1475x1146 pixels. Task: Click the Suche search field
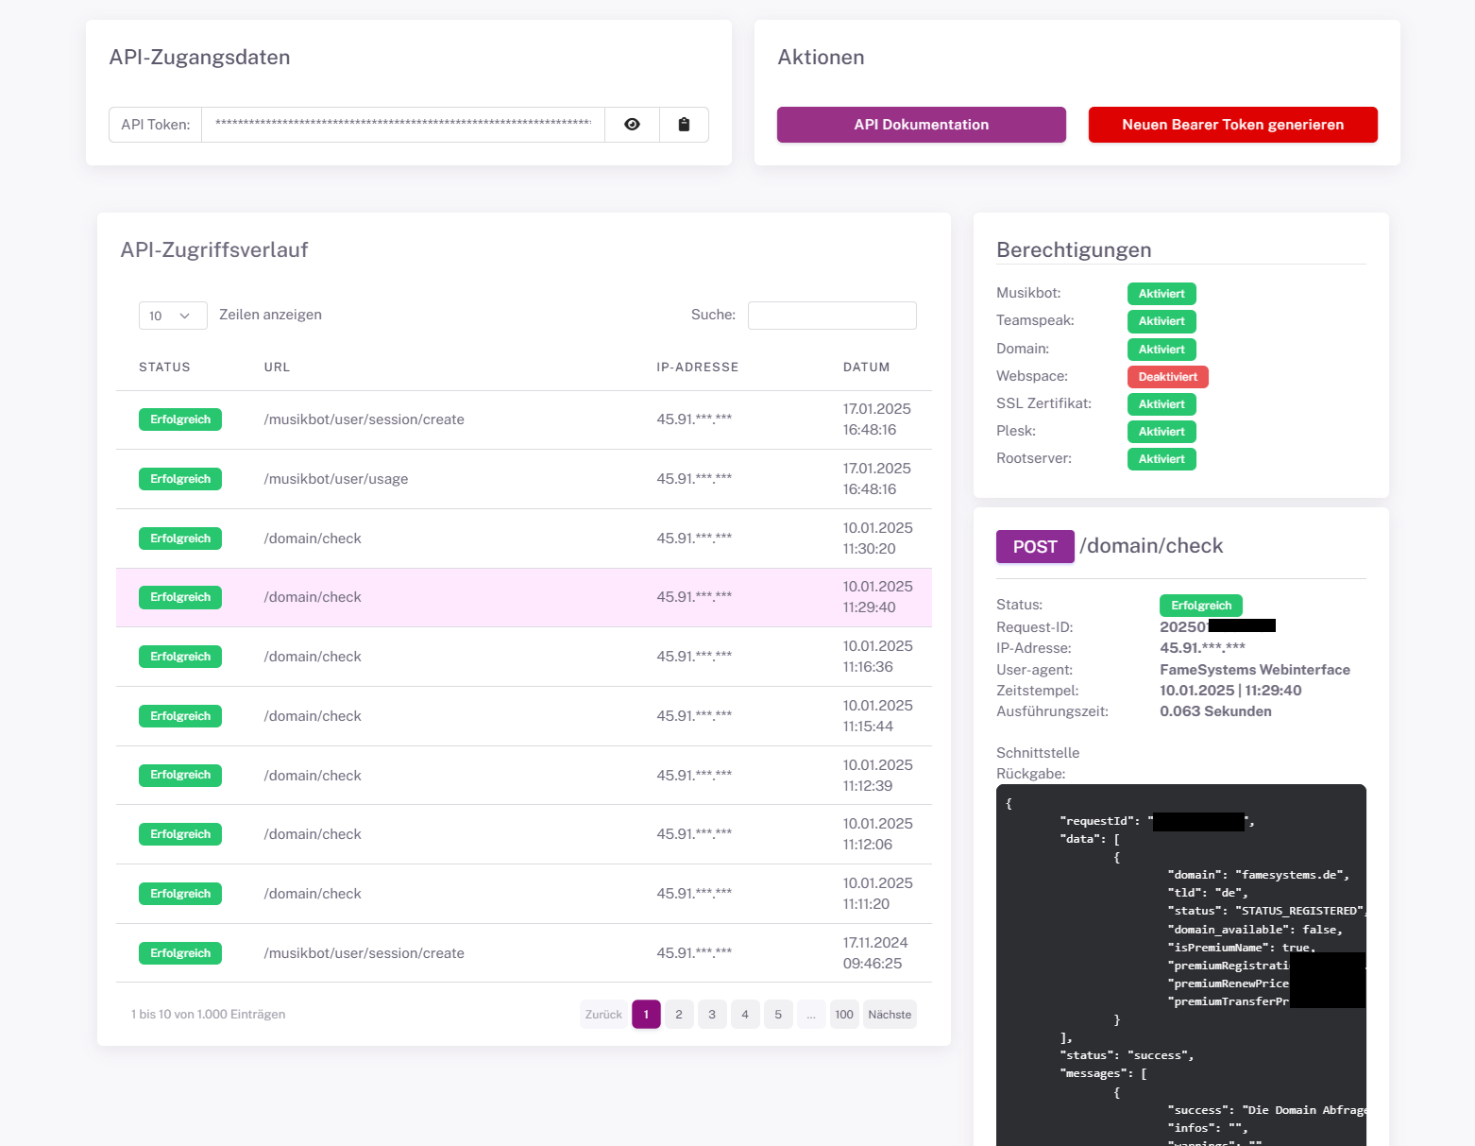(831, 315)
